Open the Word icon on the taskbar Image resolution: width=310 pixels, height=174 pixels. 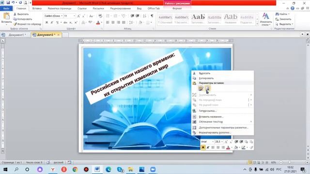coord(97,170)
